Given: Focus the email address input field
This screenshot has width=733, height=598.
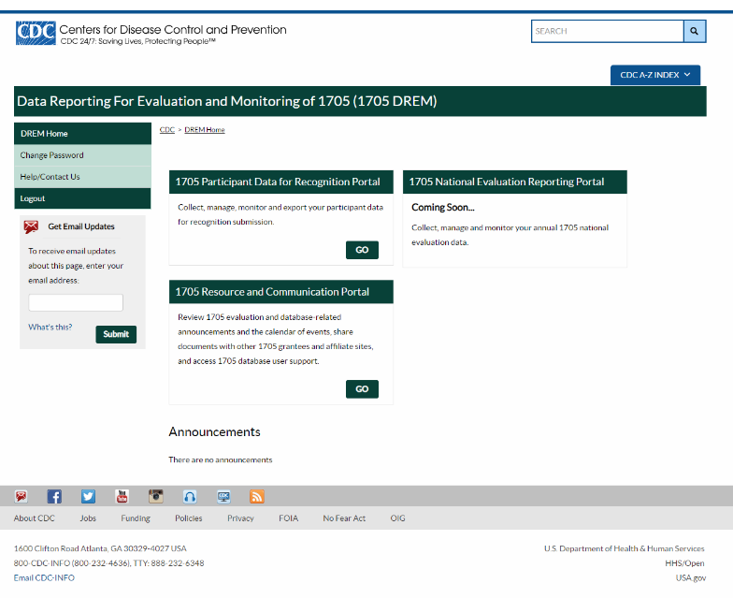Looking at the screenshot, I should click(x=76, y=302).
